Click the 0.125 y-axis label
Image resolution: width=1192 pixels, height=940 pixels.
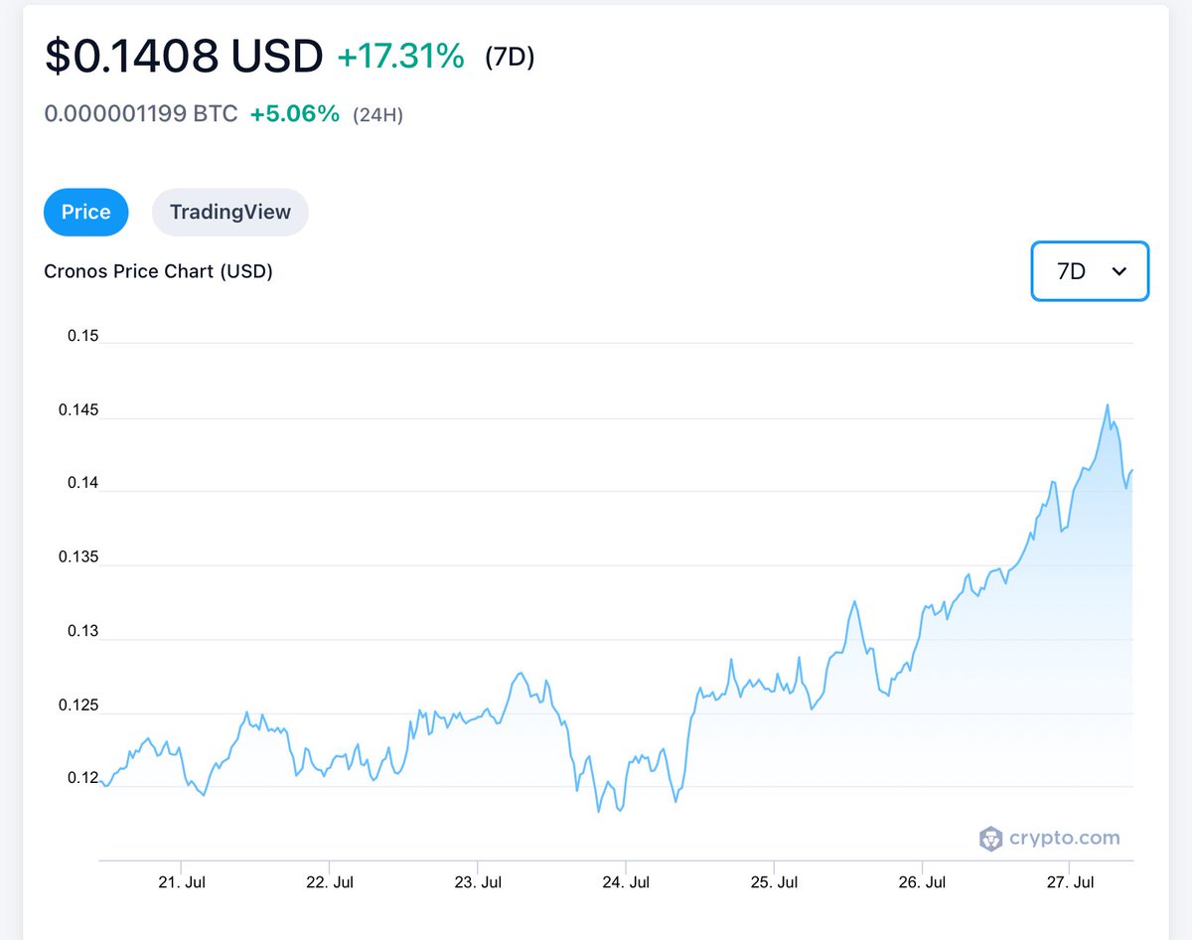tap(78, 705)
